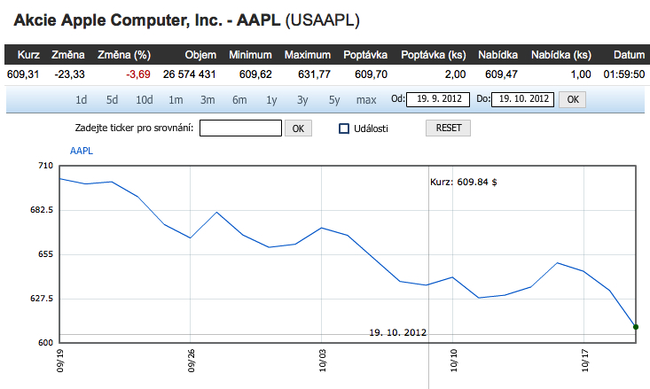The height and width of the screenshot is (389, 650).
Task: Confirm date range with OK button
Action: (573, 99)
